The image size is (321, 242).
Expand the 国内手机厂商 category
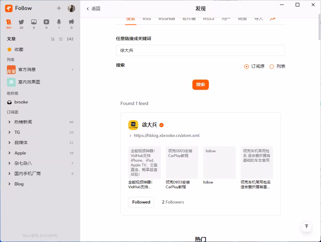(x=9, y=174)
